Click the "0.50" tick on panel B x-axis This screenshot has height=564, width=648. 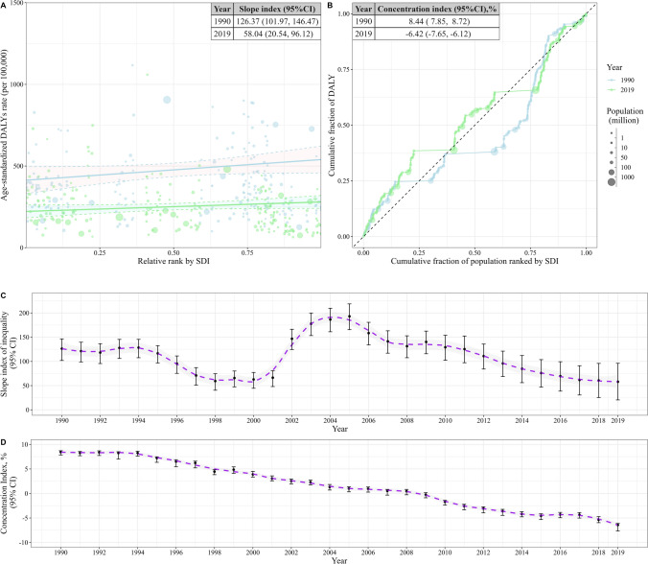coord(474,253)
